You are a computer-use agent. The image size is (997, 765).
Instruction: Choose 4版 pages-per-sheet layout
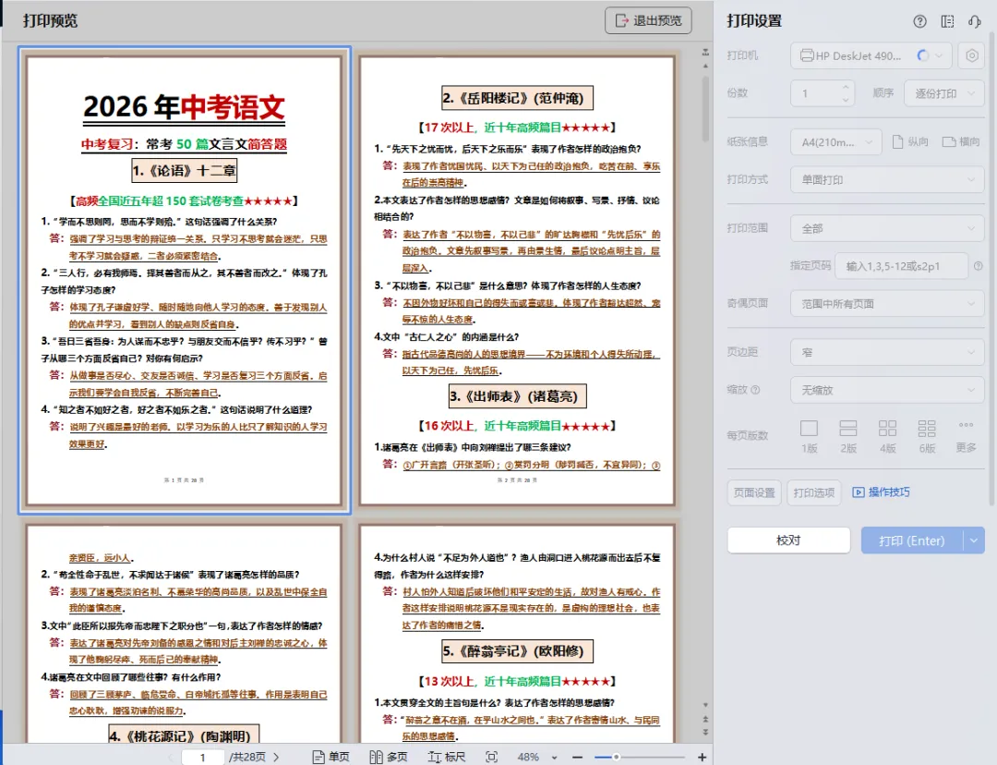887,432
